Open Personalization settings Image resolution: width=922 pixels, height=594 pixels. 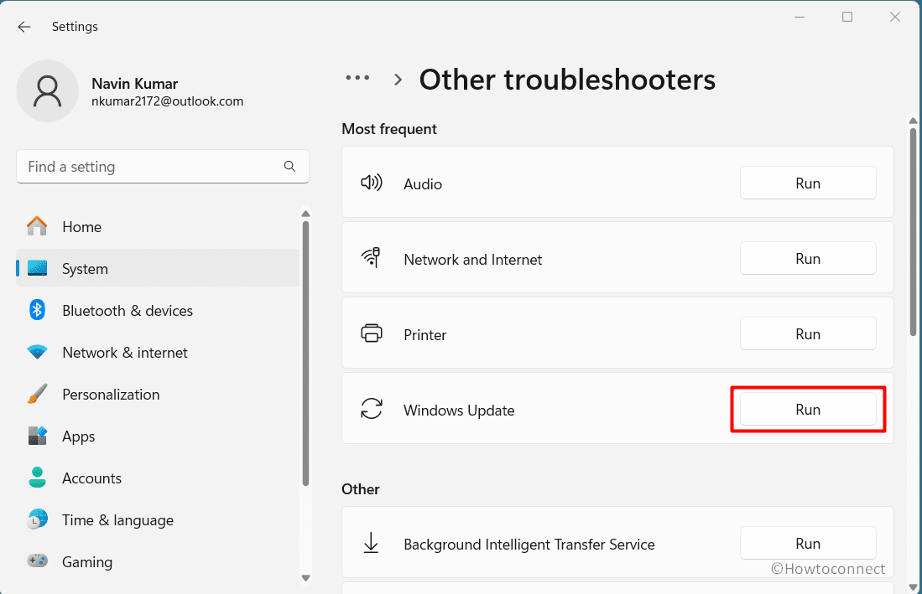(158, 395)
